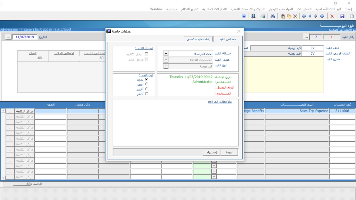
Task: Select the أصفر (yellow) entry color option
Action: tap(147, 94)
